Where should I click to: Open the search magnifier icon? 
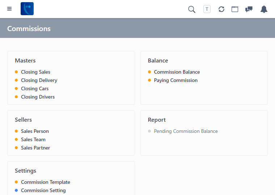click(192, 9)
